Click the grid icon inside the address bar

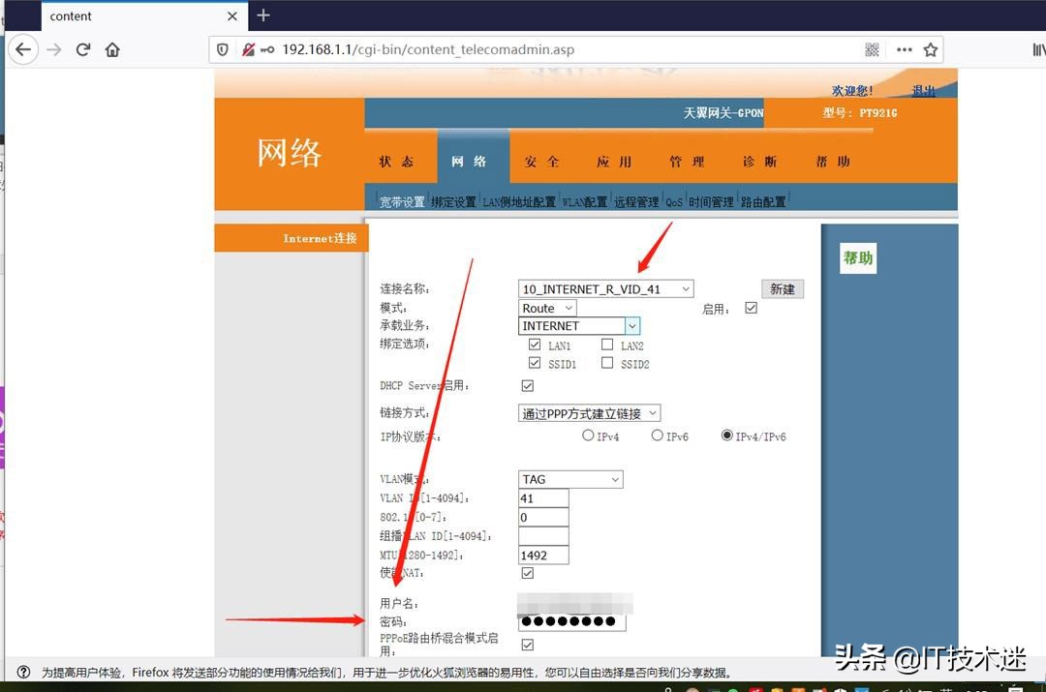pos(871,49)
